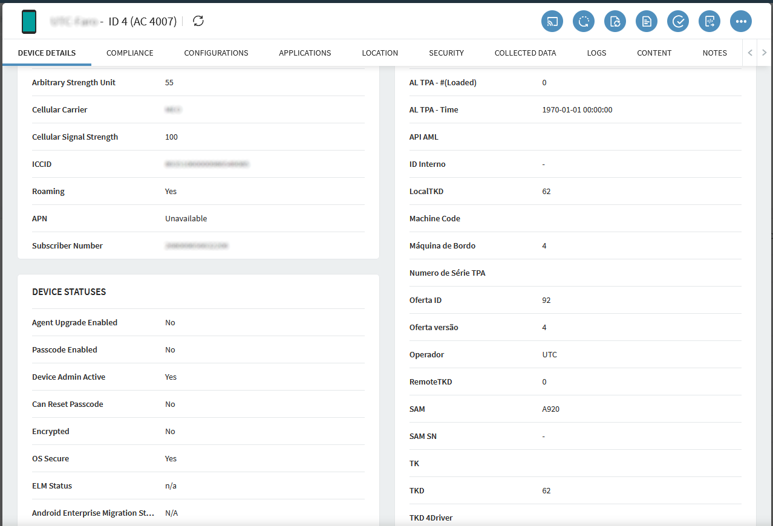Click the document lines icon button

(646, 22)
